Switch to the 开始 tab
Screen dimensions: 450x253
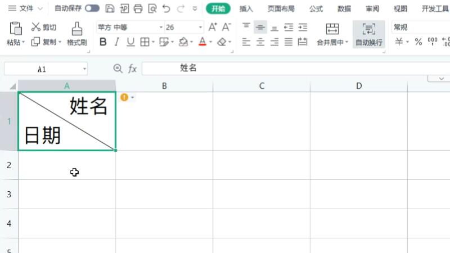pyautogui.click(x=218, y=8)
